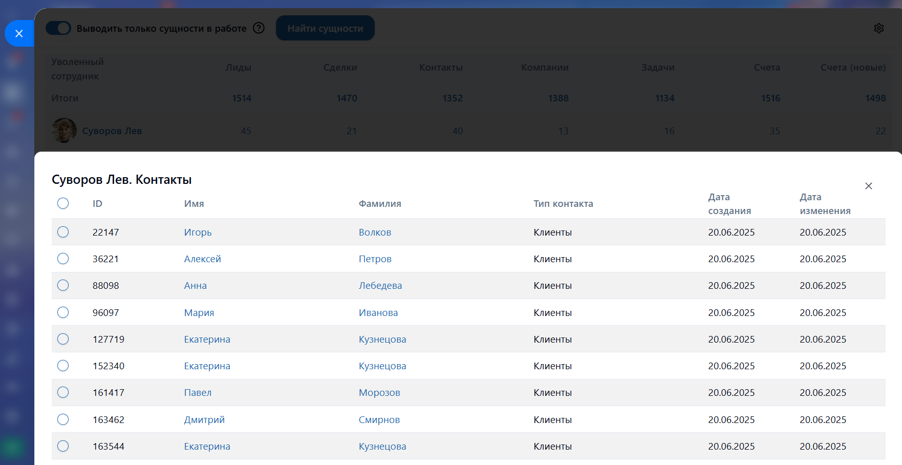
Task: Follow the Иванова surname link
Action: click(x=378, y=312)
